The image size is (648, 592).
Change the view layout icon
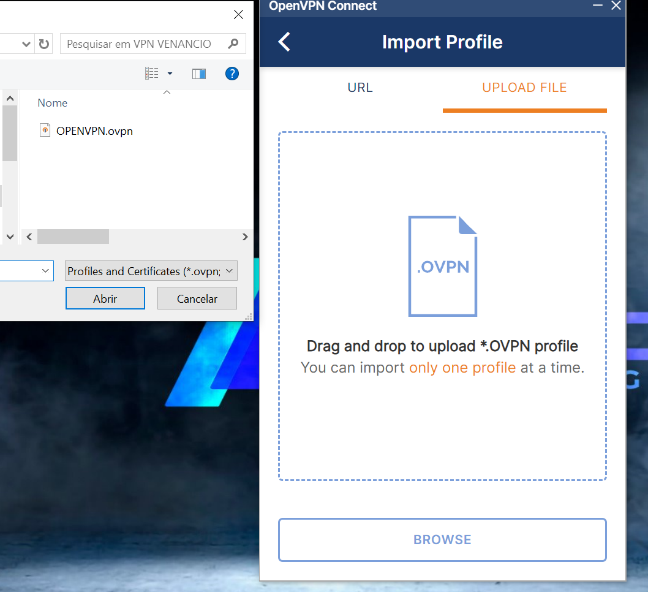click(152, 74)
